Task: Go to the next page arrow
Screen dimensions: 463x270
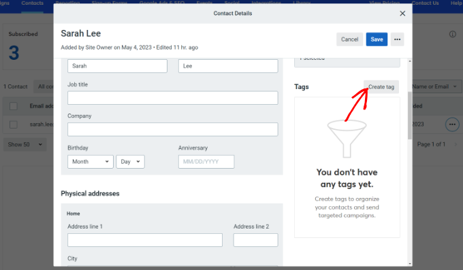Action: click(x=456, y=144)
